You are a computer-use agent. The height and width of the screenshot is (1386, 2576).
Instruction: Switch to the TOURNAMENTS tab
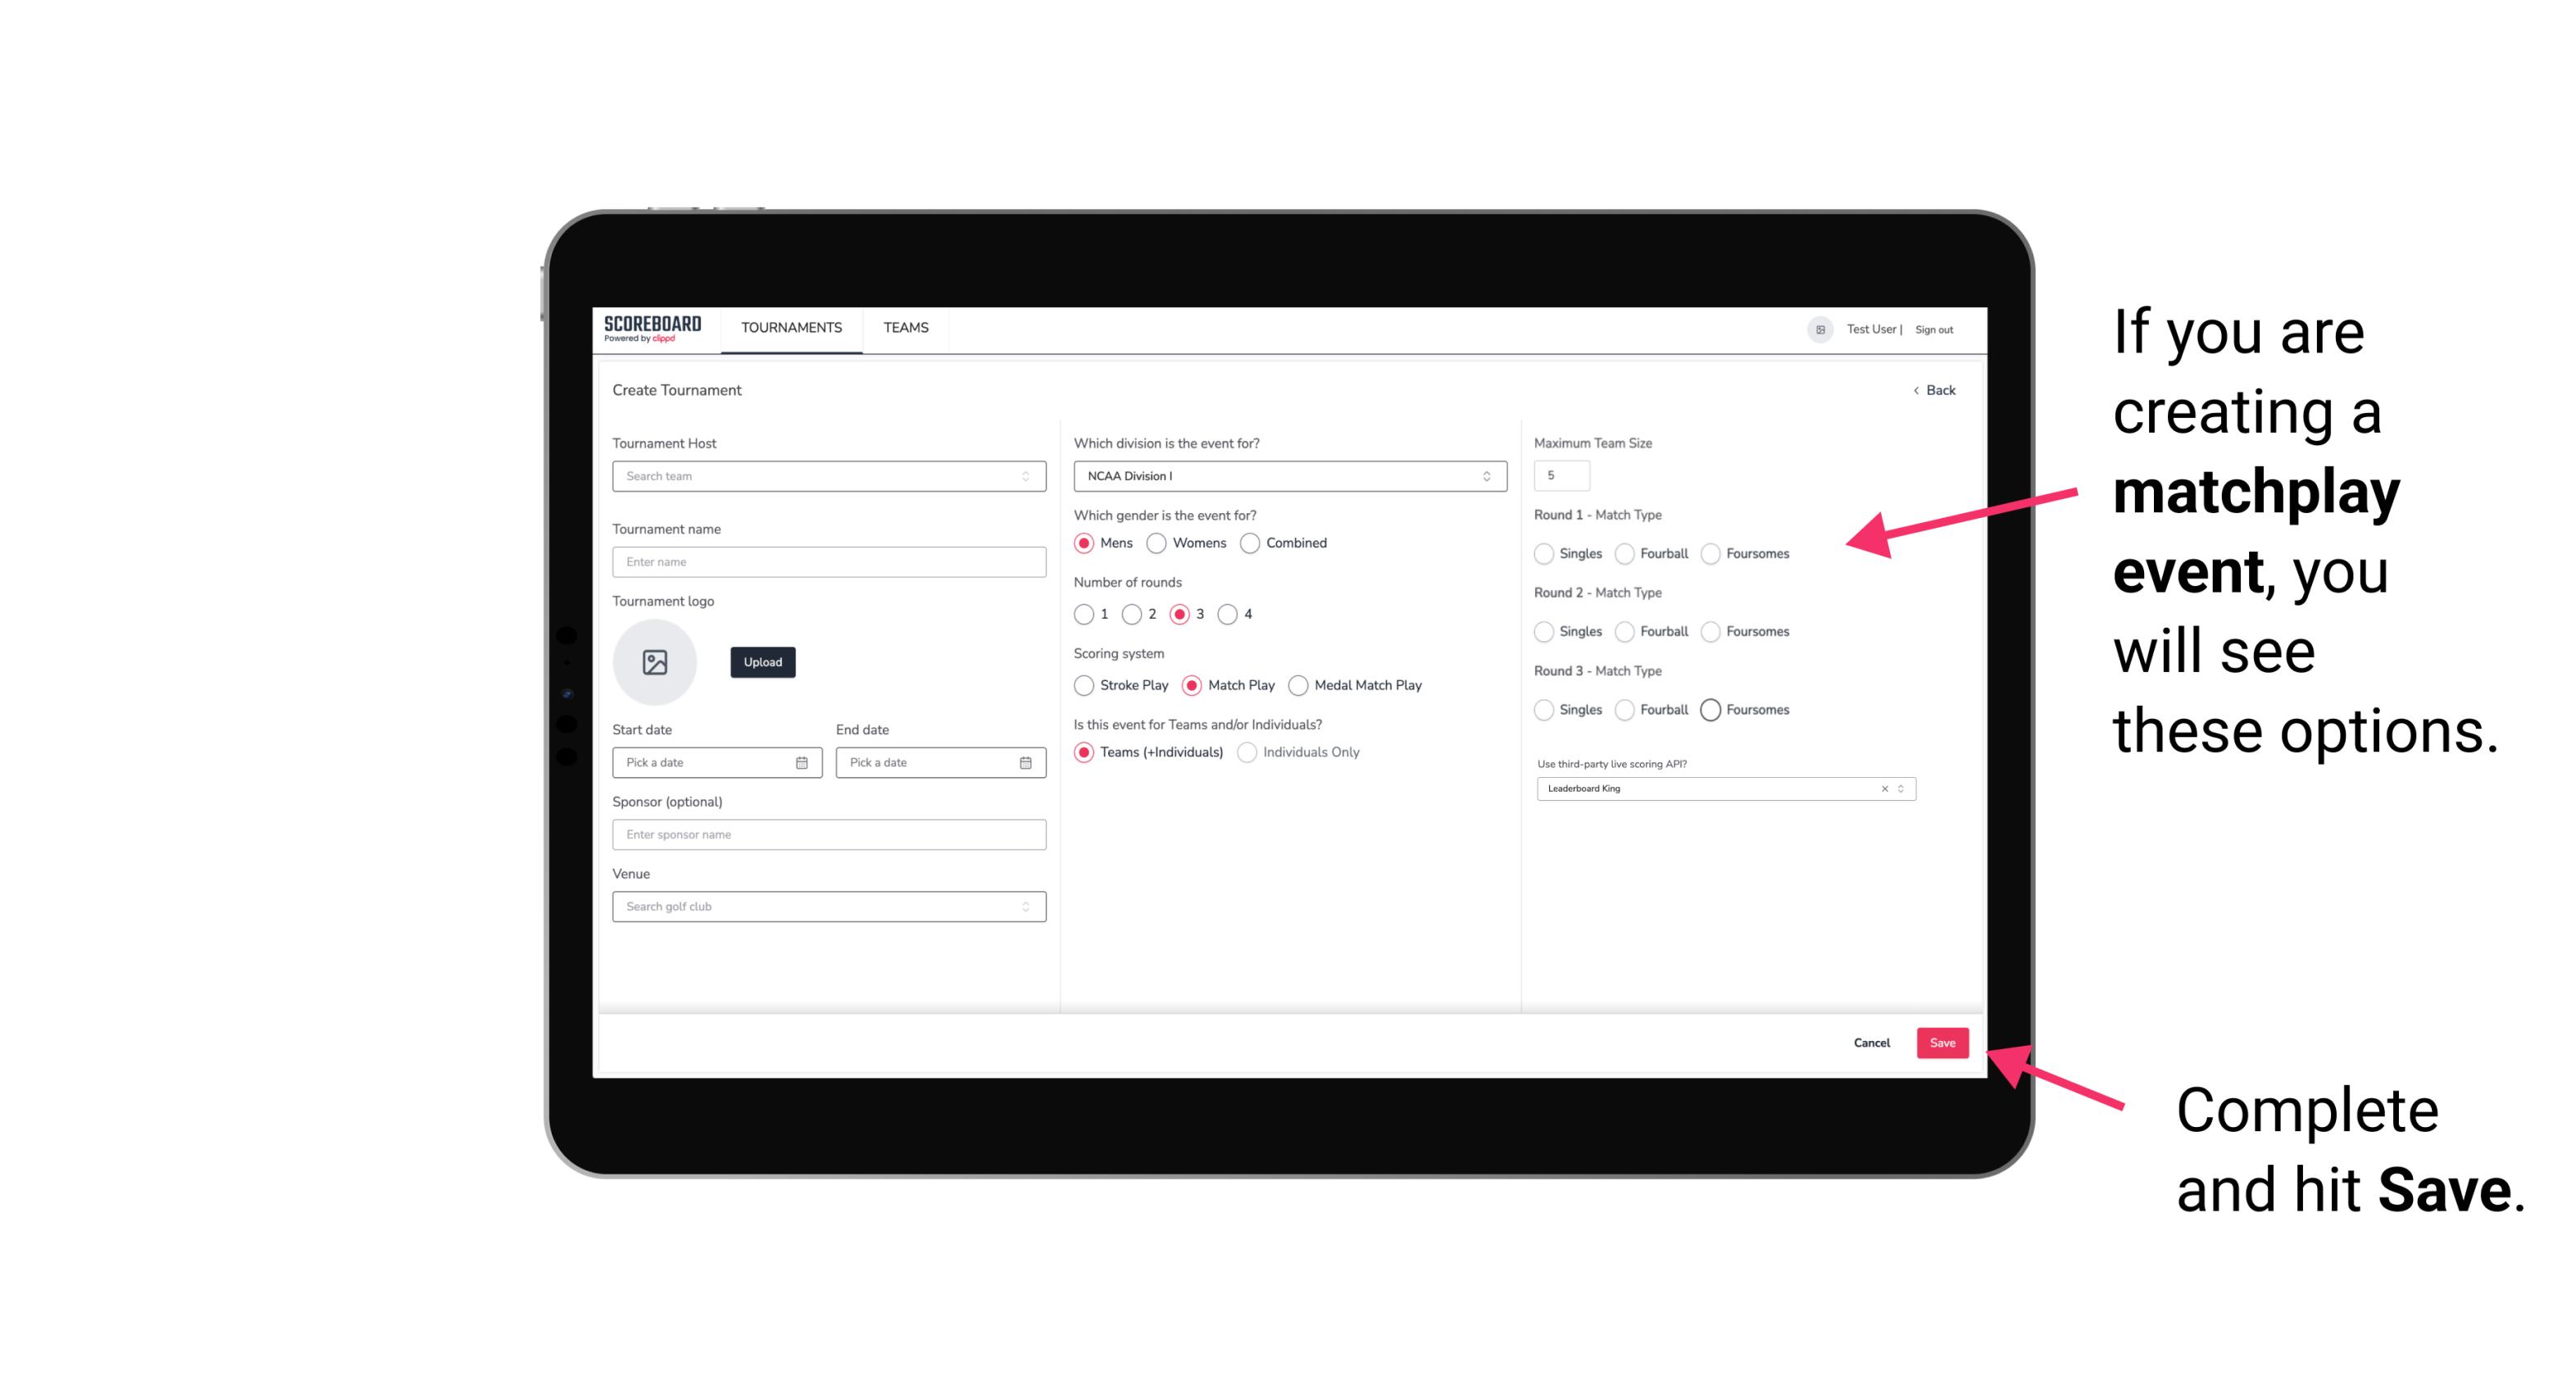click(x=792, y=328)
